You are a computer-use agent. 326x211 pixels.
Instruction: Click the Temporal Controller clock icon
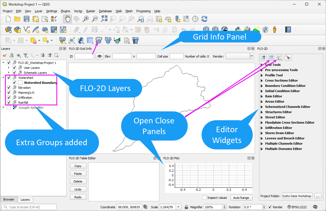click(x=195, y=19)
